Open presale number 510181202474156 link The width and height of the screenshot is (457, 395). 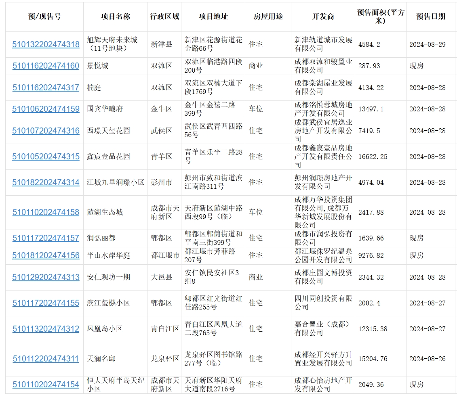(46, 255)
